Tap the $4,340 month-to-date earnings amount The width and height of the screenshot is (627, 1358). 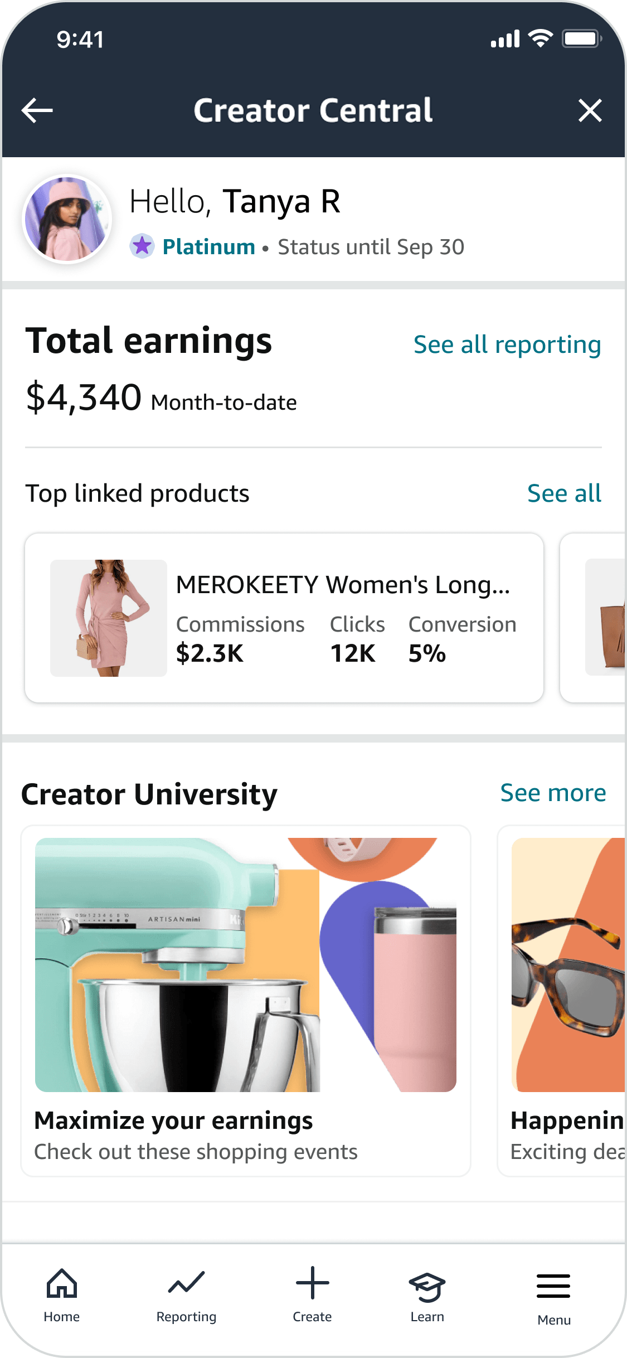pos(84,398)
